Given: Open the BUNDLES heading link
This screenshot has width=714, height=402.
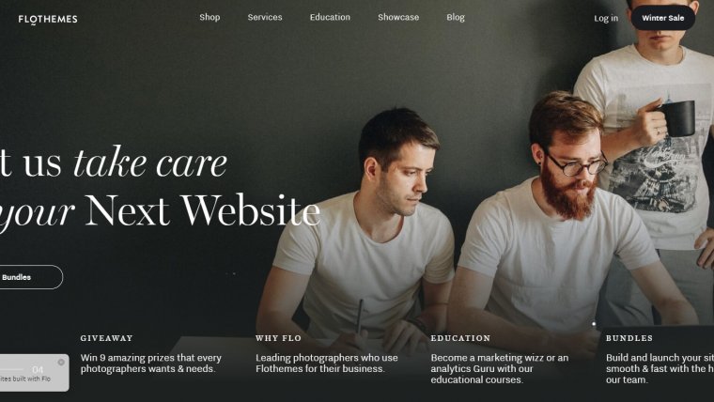Looking at the screenshot, I should [x=629, y=338].
